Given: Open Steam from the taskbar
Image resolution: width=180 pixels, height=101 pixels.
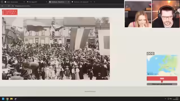Looking at the screenshot, I should tap(15, 99).
